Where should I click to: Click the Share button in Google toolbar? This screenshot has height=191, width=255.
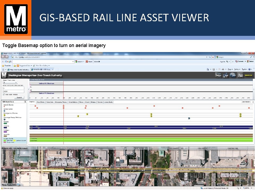89,62
